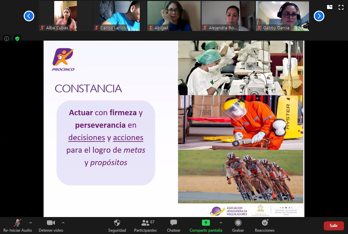Screen dimensions: 348x234
Task: Open meeting information icon
Action: pos(7,39)
